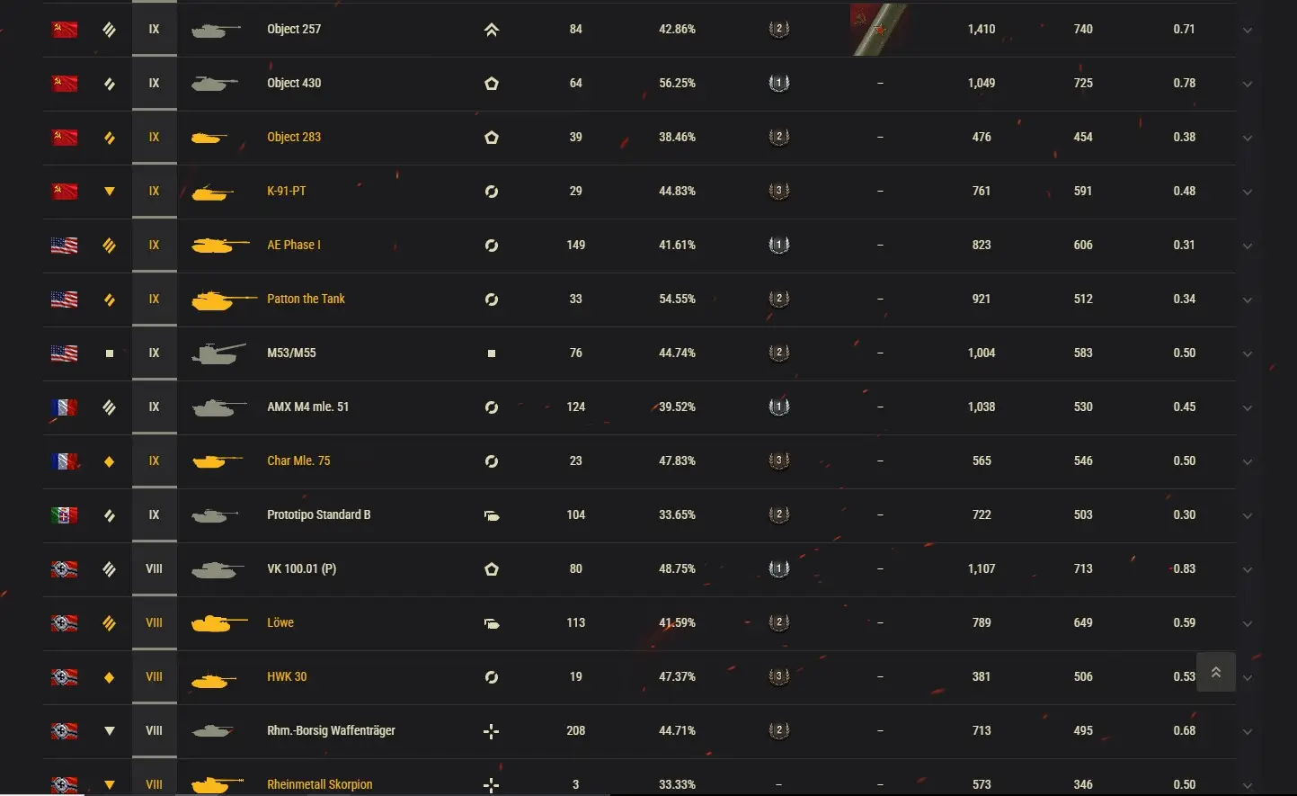The image size is (1297, 796).
Task: Click the Italian flag beside Prototipo Standard B
Action: [x=64, y=515]
